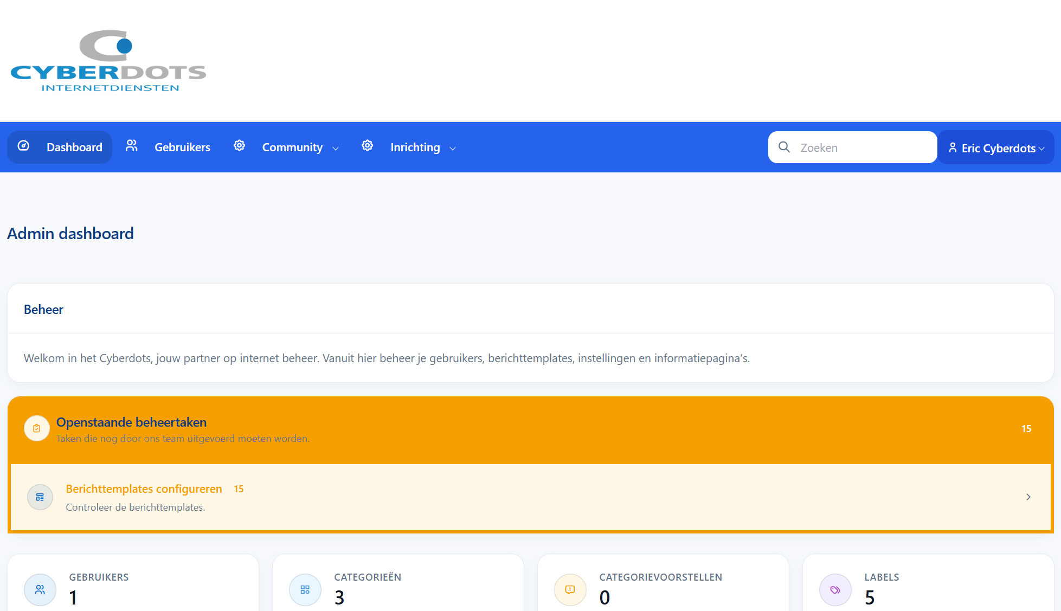Click the GEBRUIKERS card label
This screenshot has height=611, width=1061.
pyautogui.click(x=99, y=577)
